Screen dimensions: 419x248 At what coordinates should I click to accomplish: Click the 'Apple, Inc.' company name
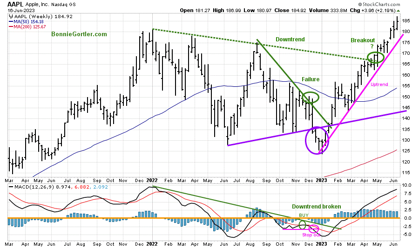click(36, 5)
